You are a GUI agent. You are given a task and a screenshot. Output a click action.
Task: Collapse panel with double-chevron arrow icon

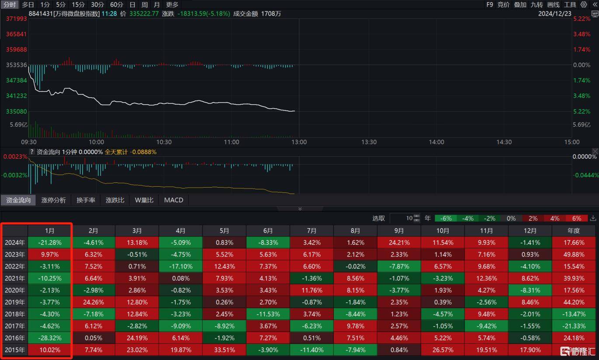pyautogui.click(x=595, y=4)
